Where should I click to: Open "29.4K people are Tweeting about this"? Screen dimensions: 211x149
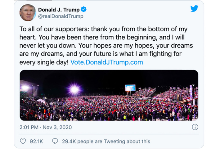pyautogui.click(x=106, y=141)
